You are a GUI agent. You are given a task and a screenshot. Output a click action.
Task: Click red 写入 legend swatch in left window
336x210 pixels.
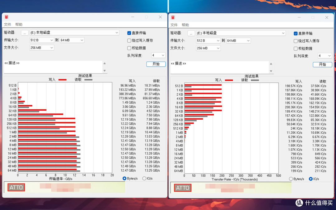[x=62, y=79]
